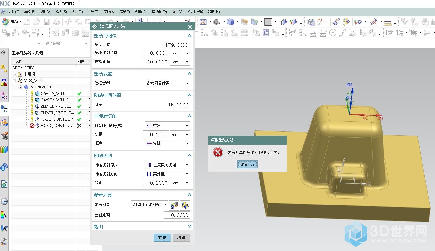Confirm the flow cut drive method dialog
This screenshot has width=435, height=251.
coord(162,238)
